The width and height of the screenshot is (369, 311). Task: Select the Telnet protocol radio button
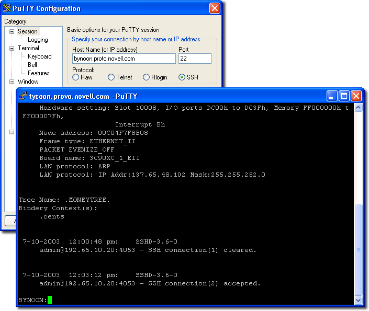pyautogui.click(x=111, y=77)
